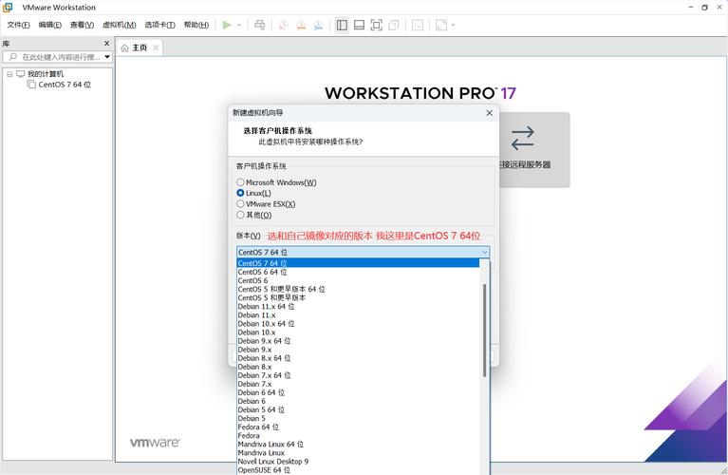This screenshot has width=728, height=475.
Task: Select 我的计算机 in the library tree
Action: pos(45,74)
